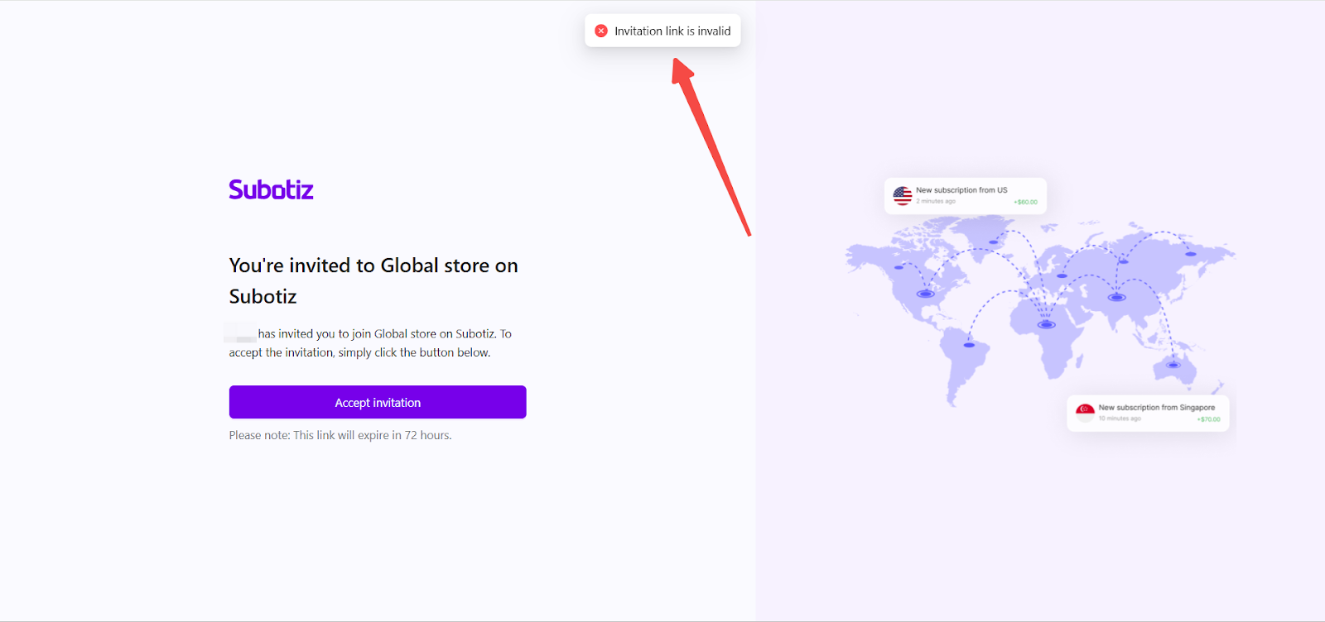The image size is (1325, 622).
Task: Click the red arrow annotation
Action: [x=711, y=147]
